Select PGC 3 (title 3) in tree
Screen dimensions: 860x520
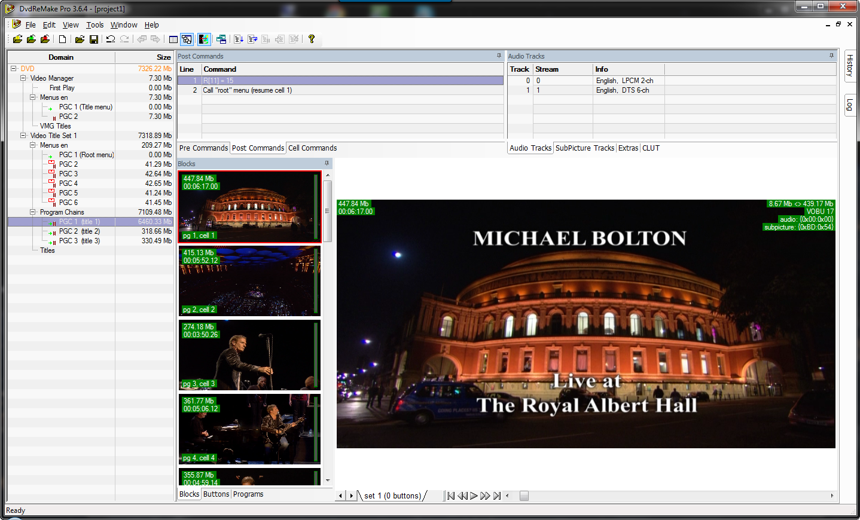79,241
